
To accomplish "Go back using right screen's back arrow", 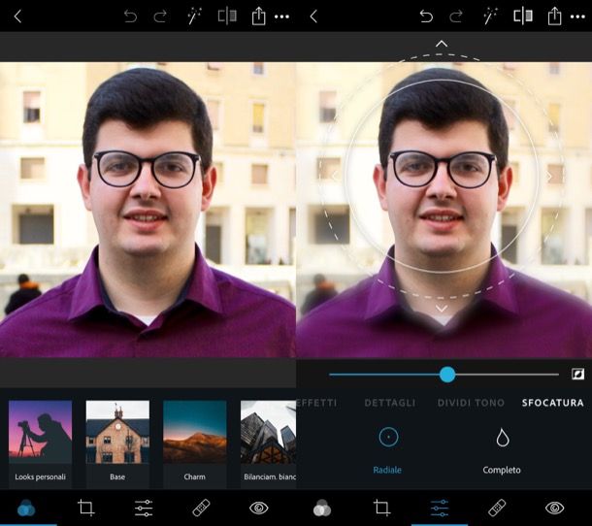I will (313, 16).
